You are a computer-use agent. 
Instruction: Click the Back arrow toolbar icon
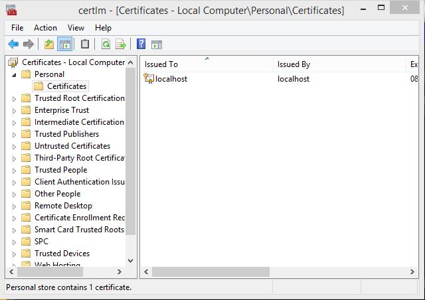pyautogui.click(x=13, y=44)
